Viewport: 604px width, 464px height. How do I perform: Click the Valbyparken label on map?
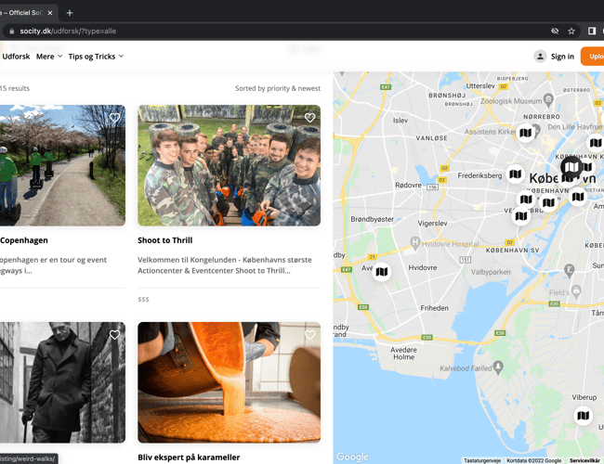click(x=491, y=272)
